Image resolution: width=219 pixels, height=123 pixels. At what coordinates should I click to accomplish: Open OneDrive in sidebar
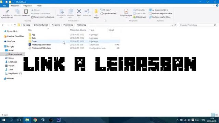(x=10, y=41)
